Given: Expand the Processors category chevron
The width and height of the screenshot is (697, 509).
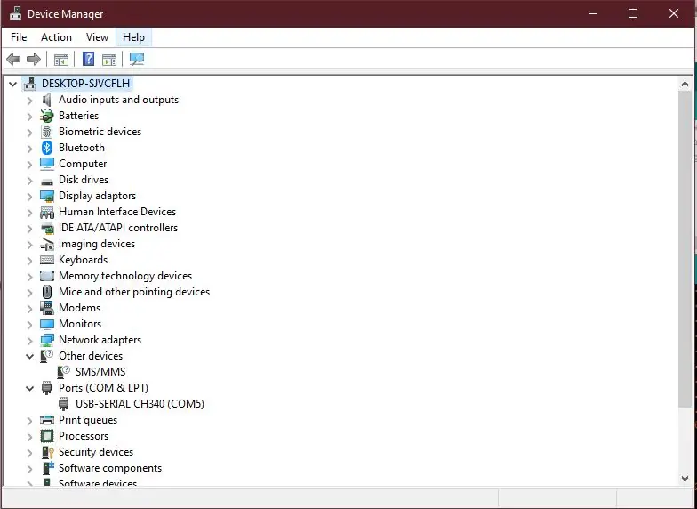Looking at the screenshot, I should pos(30,437).
